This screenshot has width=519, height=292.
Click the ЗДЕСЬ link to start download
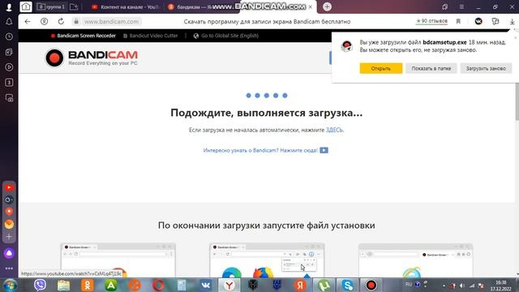coord(334,130)
